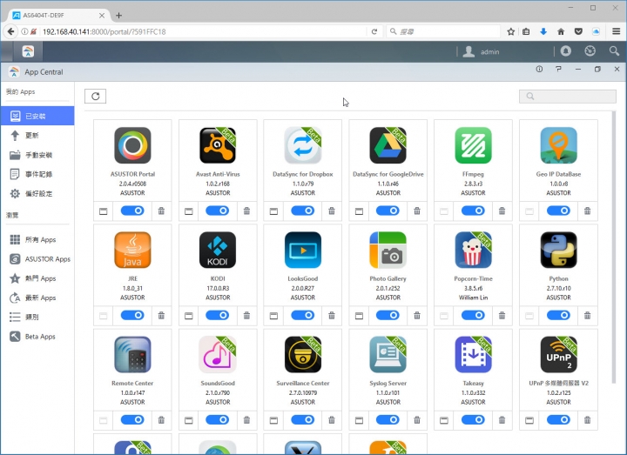Open 偏好設定 preferences
The height and width of the screenshot is (455, 627).
37,194
